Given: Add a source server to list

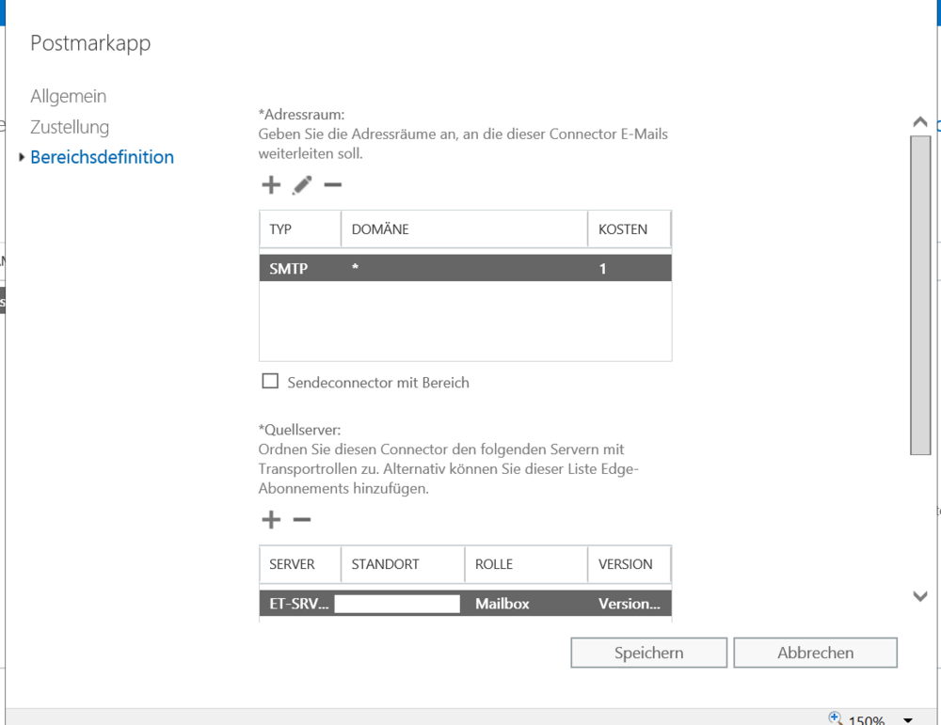Looking at the screenshot, I should coord(271,520).
